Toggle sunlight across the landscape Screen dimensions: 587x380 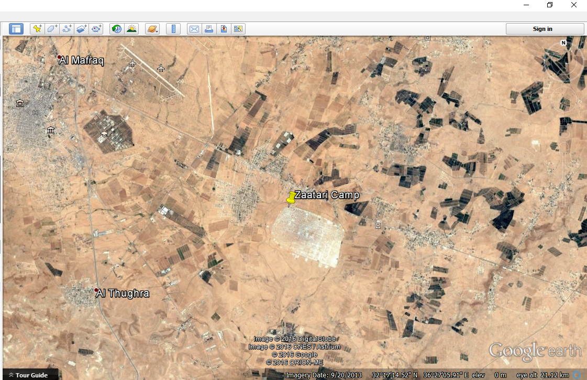click(131, 29)
